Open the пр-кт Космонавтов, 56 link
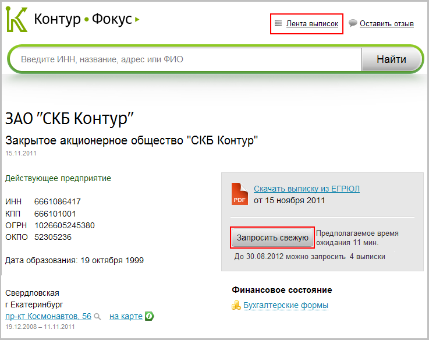The height and width of the screenshot is (340, 429). [48, 316]
